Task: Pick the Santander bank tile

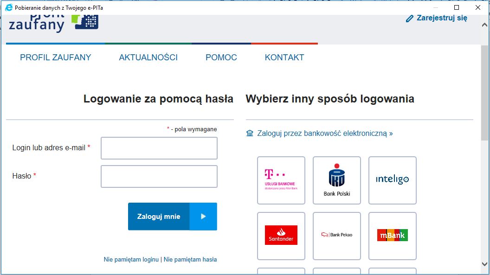Action: point(281,236)
